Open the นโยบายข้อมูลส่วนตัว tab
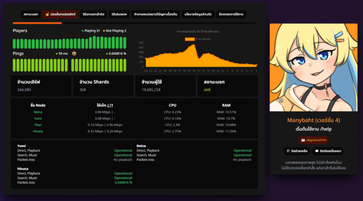The image size is (363, 201). [198, 14]
